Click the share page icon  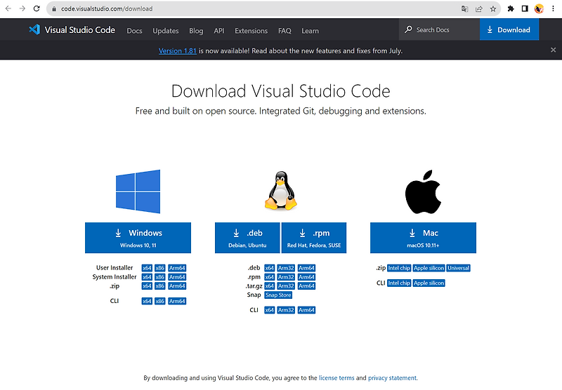pyautogui.click(x=479, y=9)
